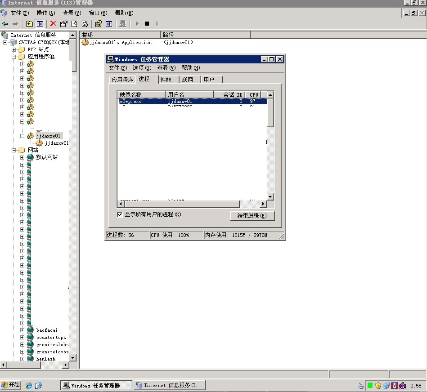Select the 默认网站 globe icon
The height and width of the screenshot is (392, 427).
coord(30,157)
